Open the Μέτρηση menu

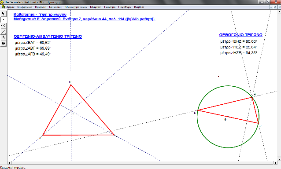click(x=96, y=7)
